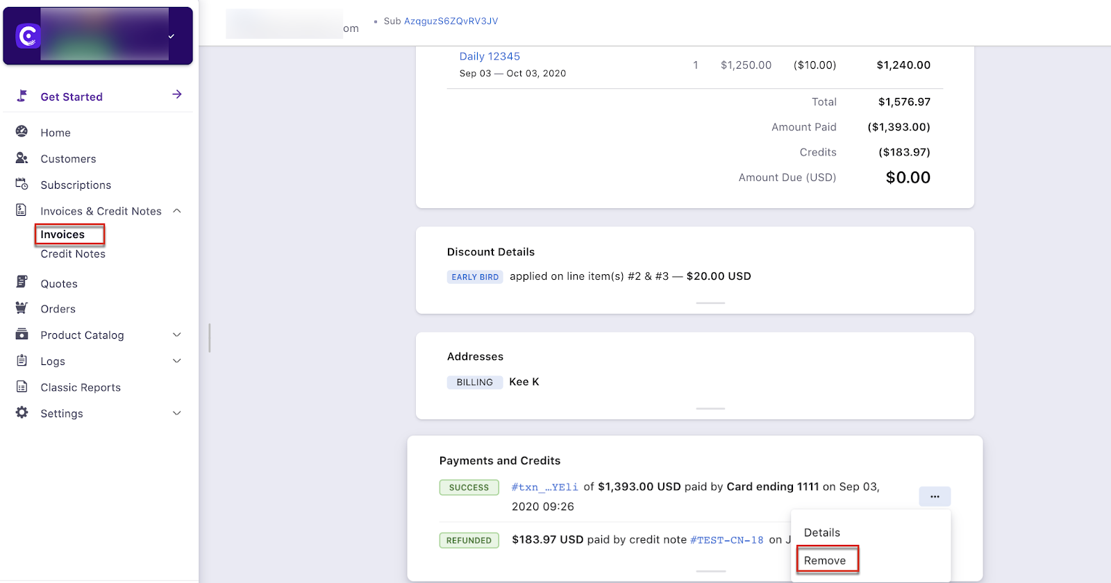Select the Credit Notes submenu item
The image size is (1111, 583).
(73, 254)
